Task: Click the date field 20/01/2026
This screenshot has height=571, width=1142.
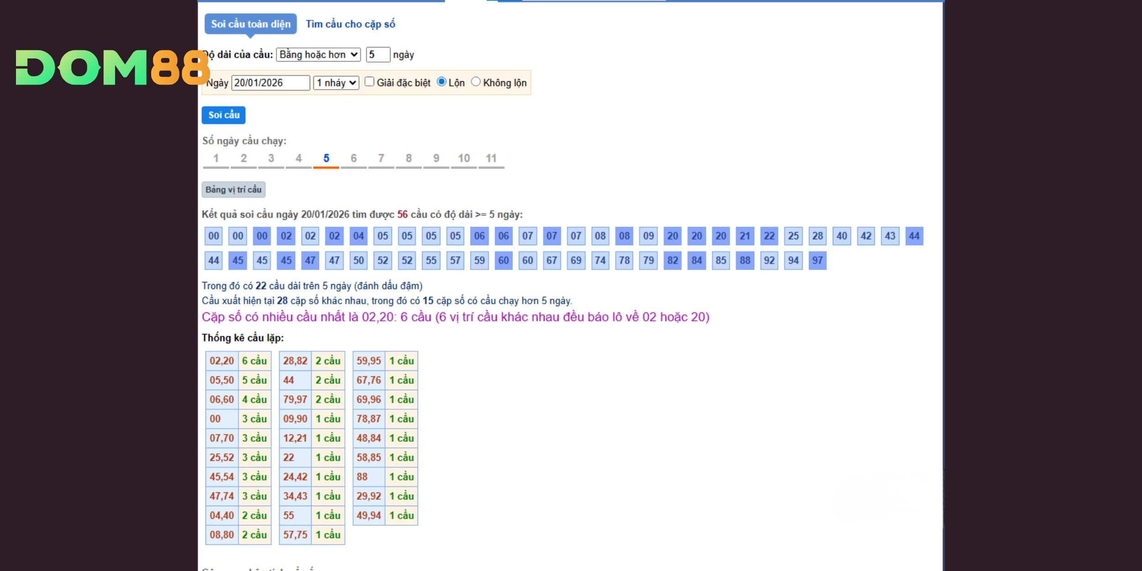Action: point(270,83)
